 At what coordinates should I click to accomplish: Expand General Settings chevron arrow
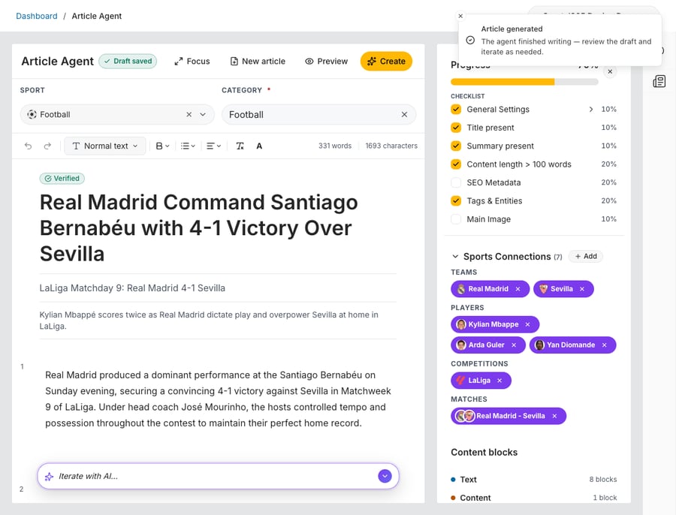(591, 110)
